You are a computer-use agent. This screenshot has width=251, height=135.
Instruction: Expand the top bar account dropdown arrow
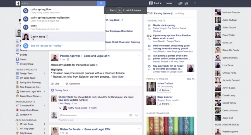[195, 3]
